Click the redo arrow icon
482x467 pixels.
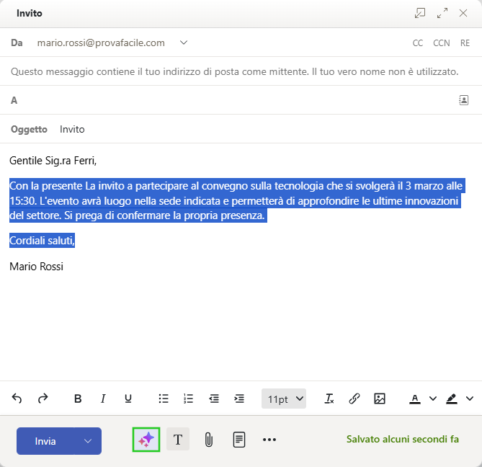point(43,399)
